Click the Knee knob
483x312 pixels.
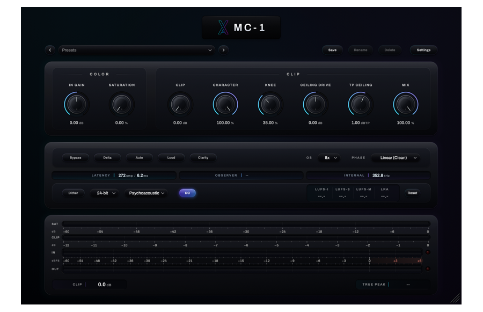click(x=270, y=104)
